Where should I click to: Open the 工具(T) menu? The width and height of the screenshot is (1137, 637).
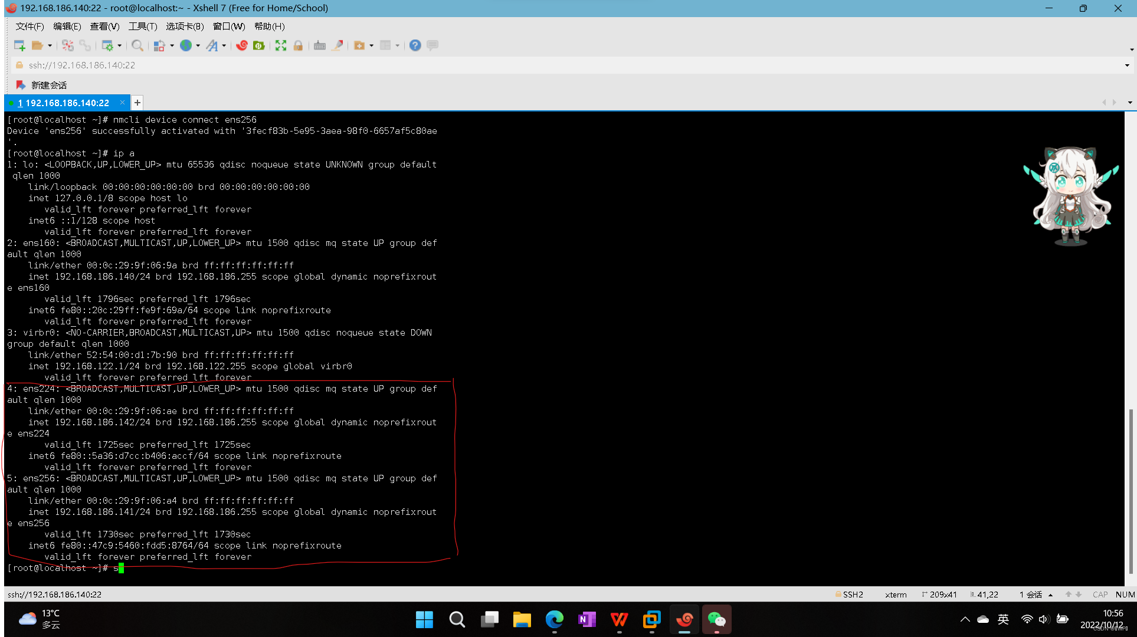(x=142, y=27)
